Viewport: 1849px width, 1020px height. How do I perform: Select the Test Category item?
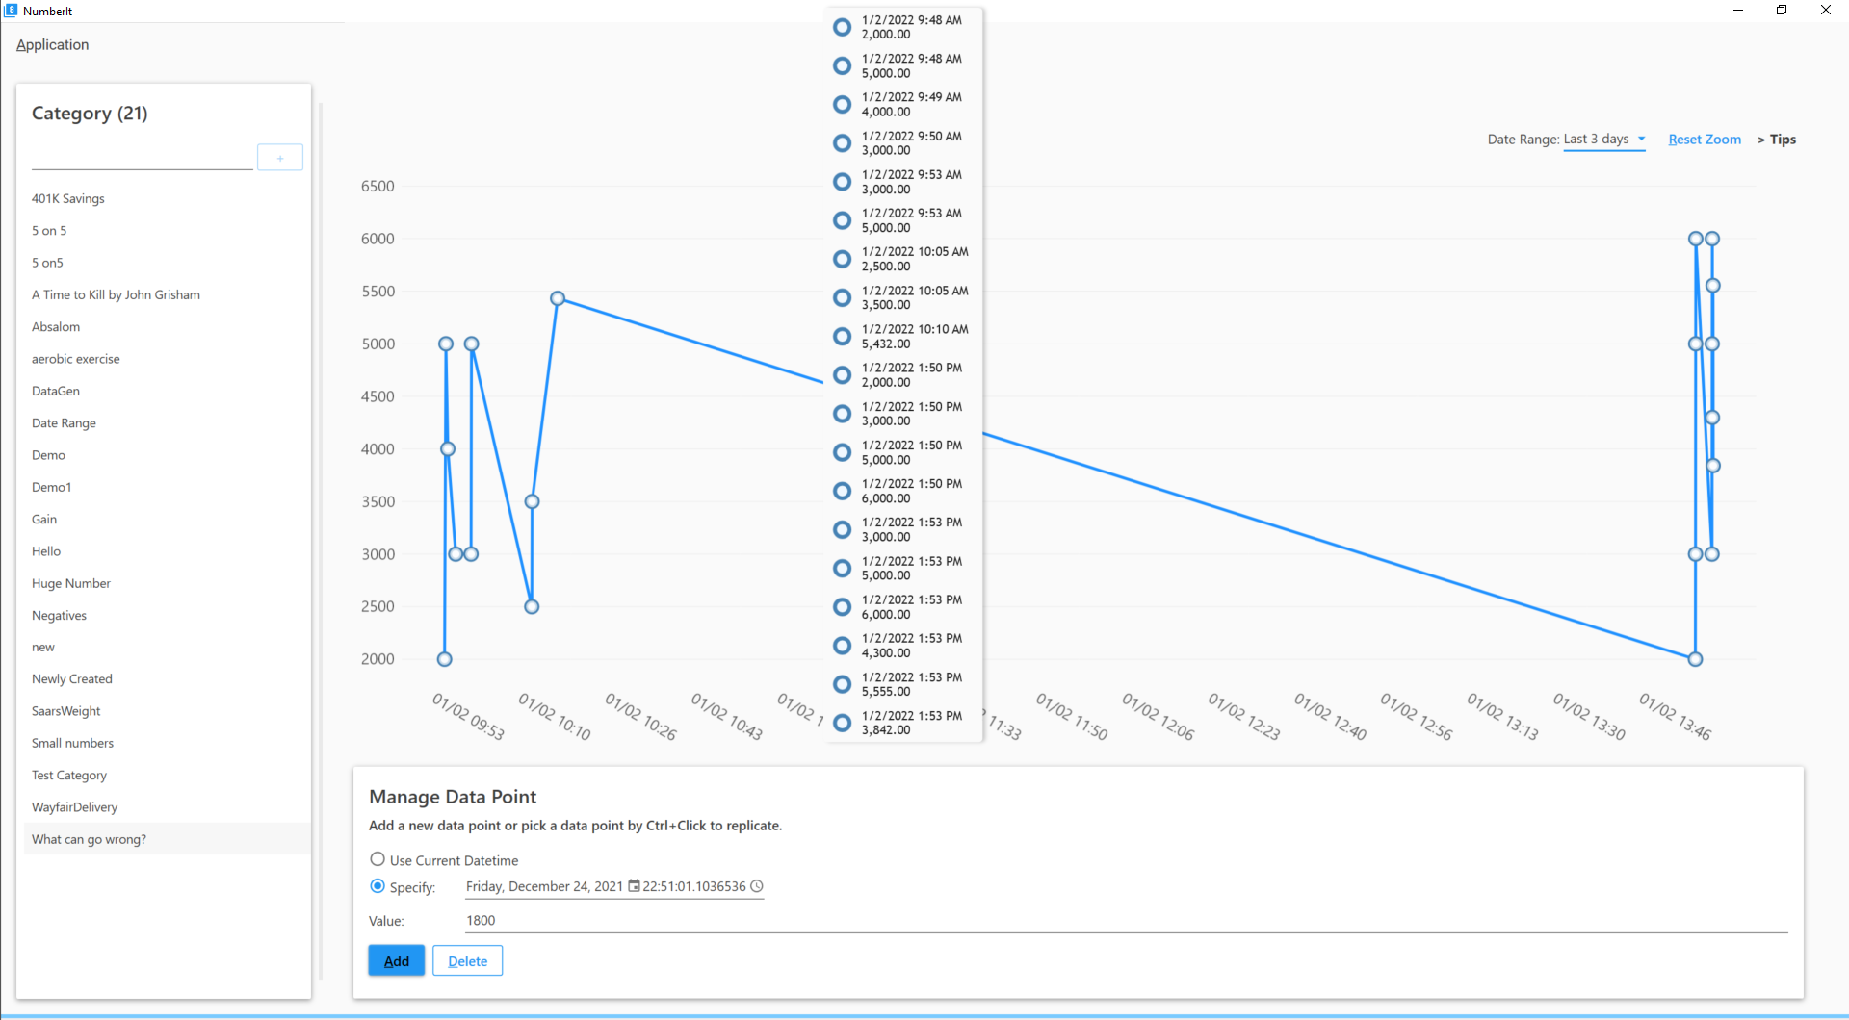(x=166, y=775)
